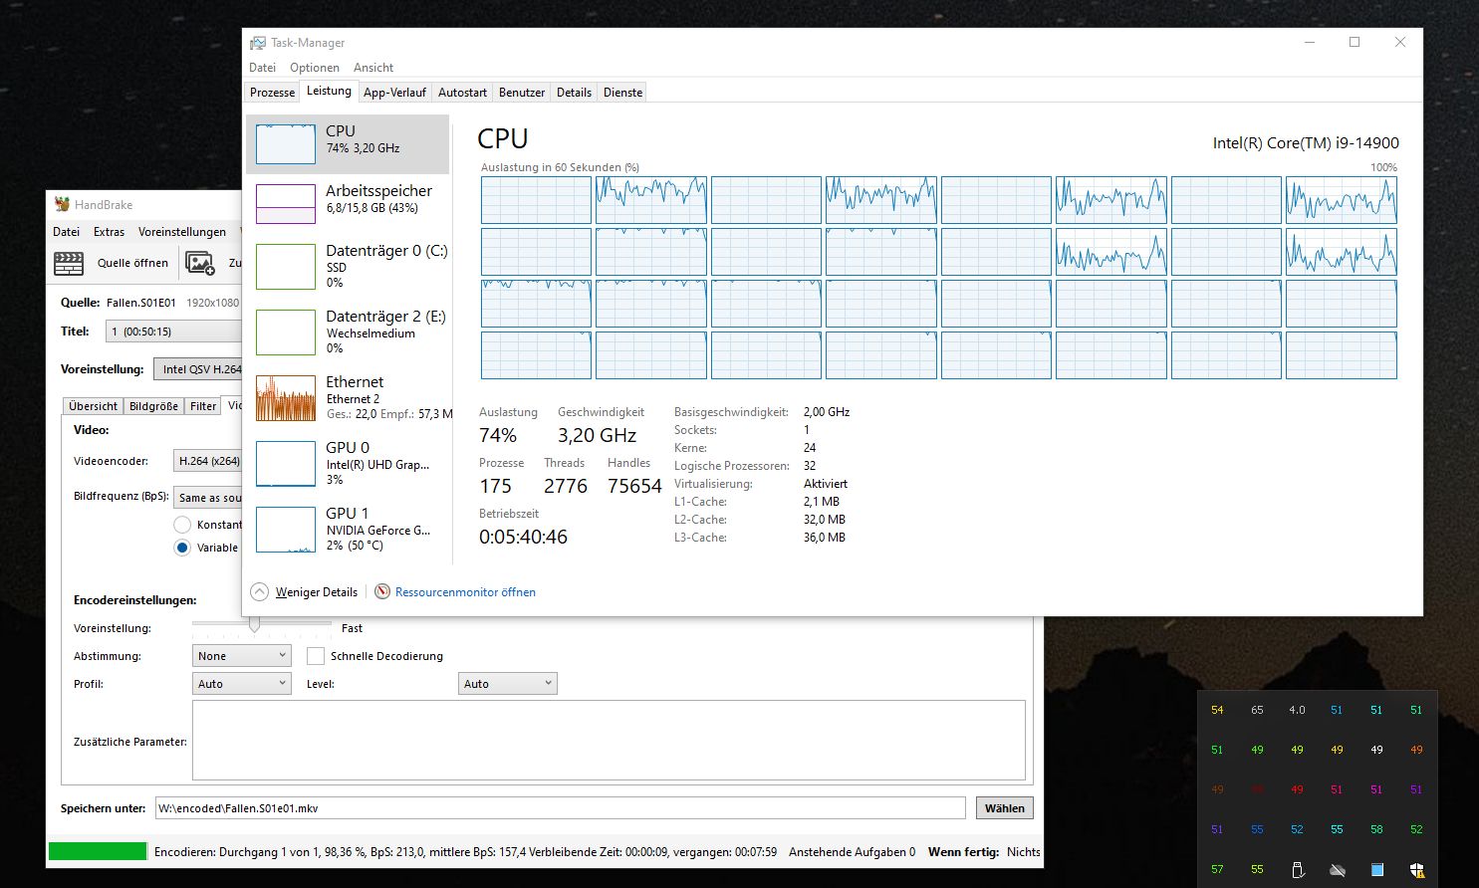Click the Betriebszeit value 0:05:40:46
This screenshot has width=1479, height=888.
tap(523, 537)
